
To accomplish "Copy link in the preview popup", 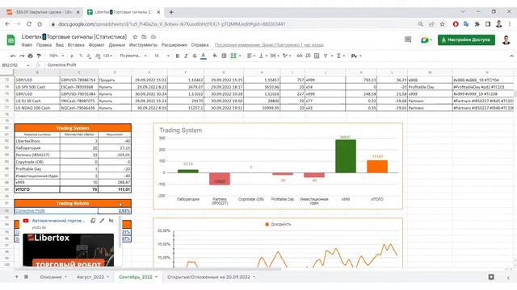I will pos(93,221).
